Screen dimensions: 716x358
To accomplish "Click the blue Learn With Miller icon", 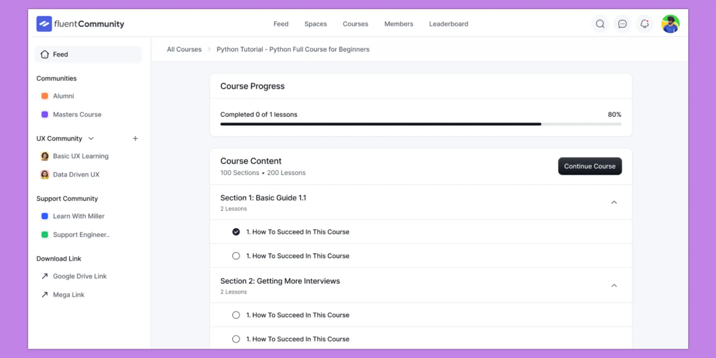I will [x=45, y=216].
